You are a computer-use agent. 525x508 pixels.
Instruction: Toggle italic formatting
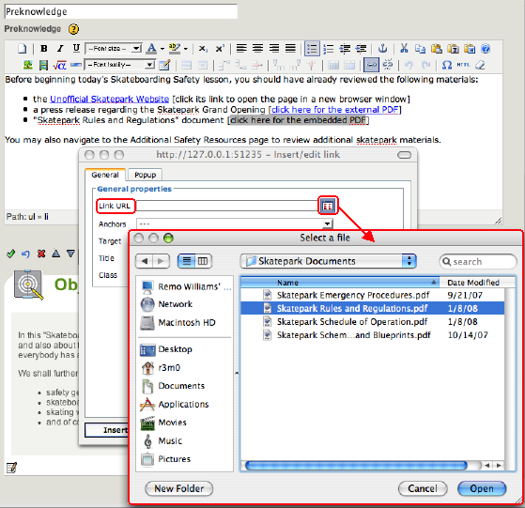(60, 49)
